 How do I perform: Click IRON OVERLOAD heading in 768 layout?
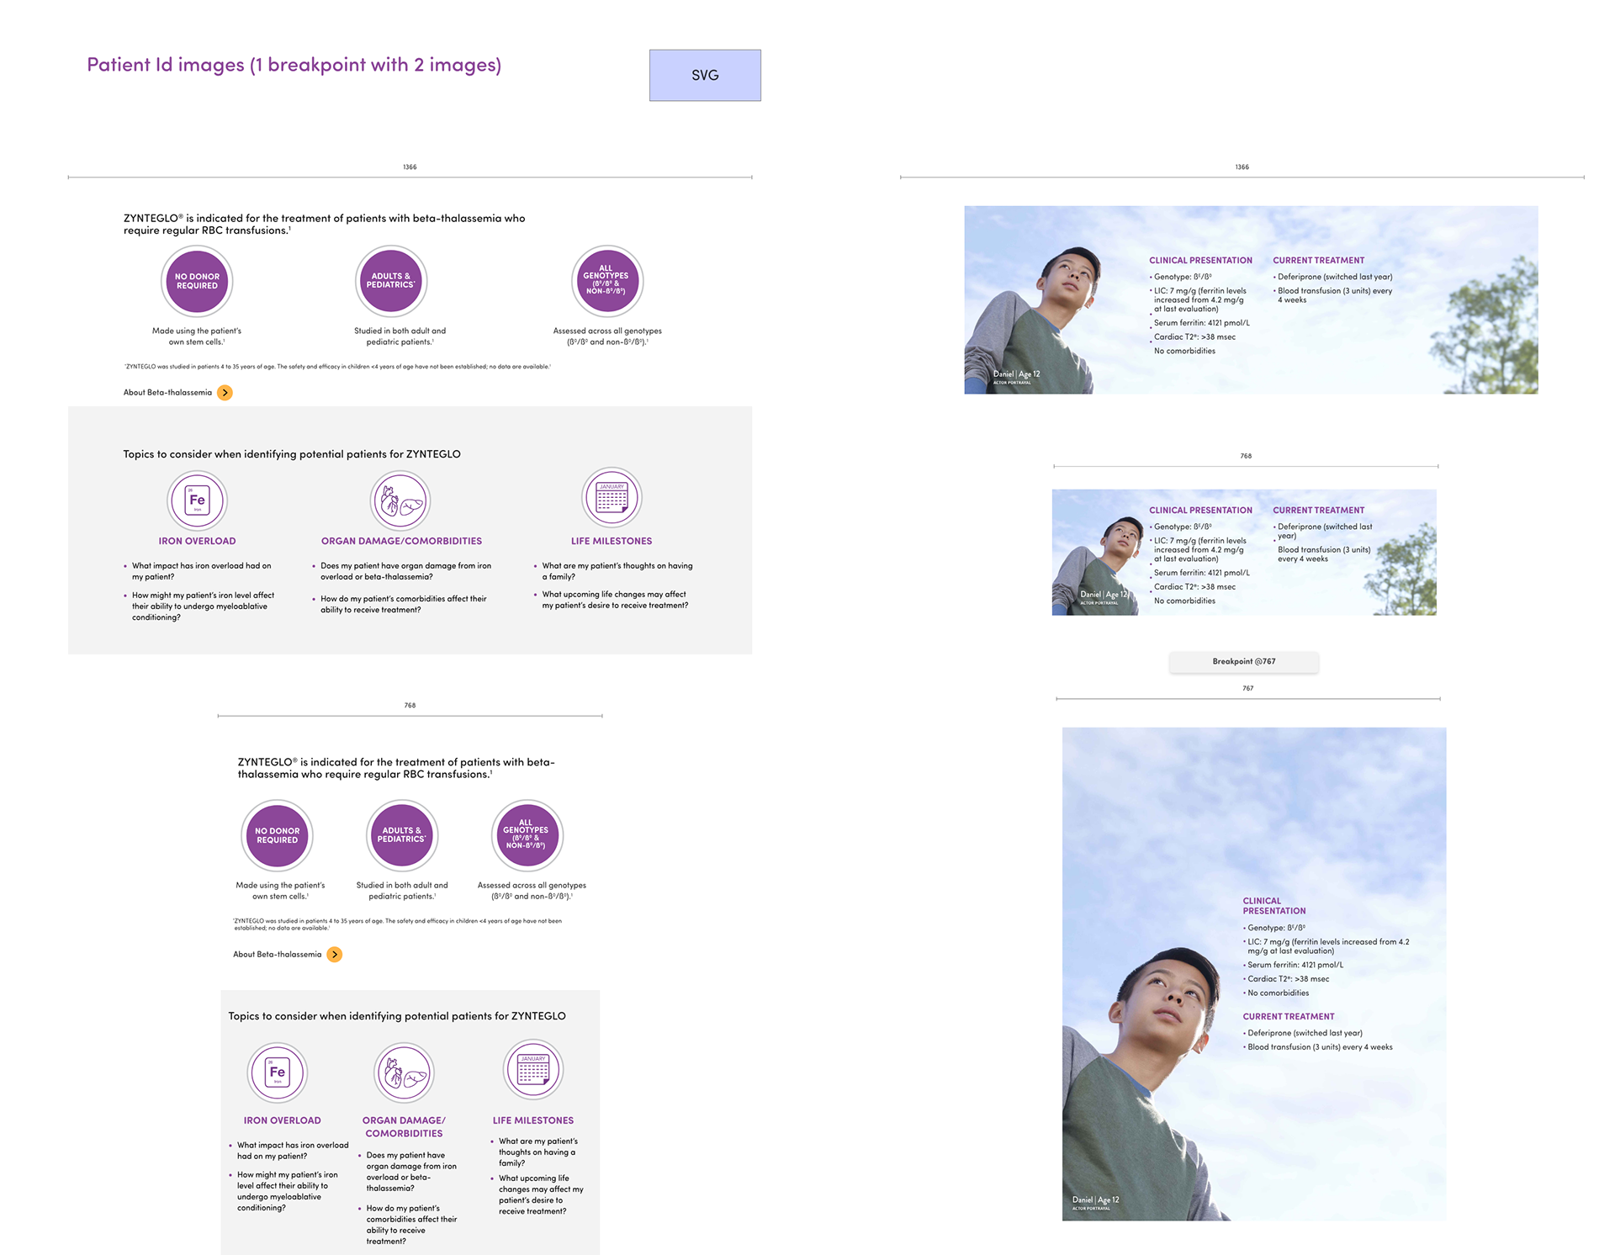pyautogui.click(x=282, y=1120)
